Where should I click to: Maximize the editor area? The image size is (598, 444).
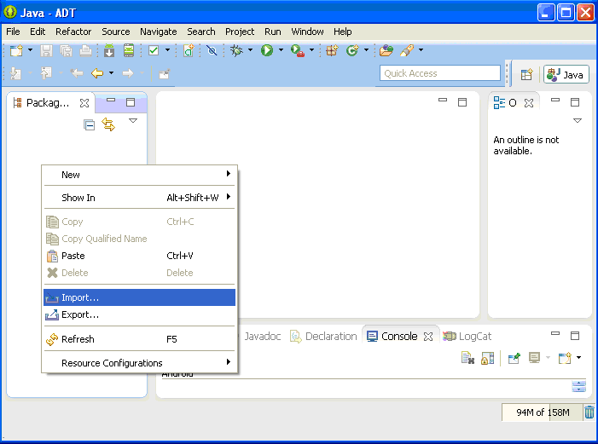[x=462, y=101]
